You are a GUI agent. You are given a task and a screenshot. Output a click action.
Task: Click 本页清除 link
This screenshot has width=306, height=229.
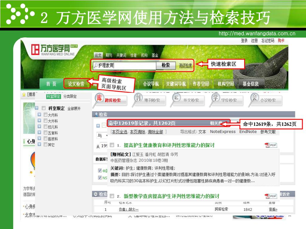coord(137,132)
